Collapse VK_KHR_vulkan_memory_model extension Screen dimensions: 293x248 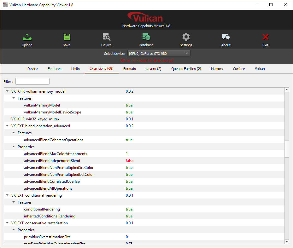point(7,91)
